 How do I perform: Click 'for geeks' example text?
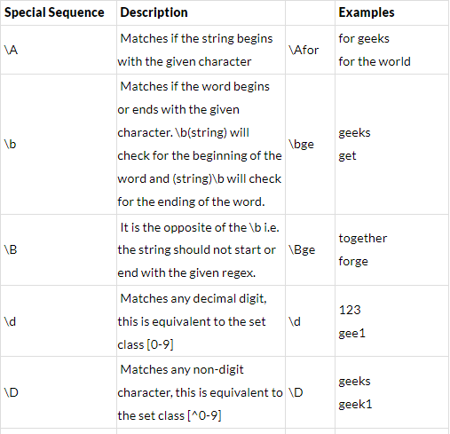click(x=364, y=38)
